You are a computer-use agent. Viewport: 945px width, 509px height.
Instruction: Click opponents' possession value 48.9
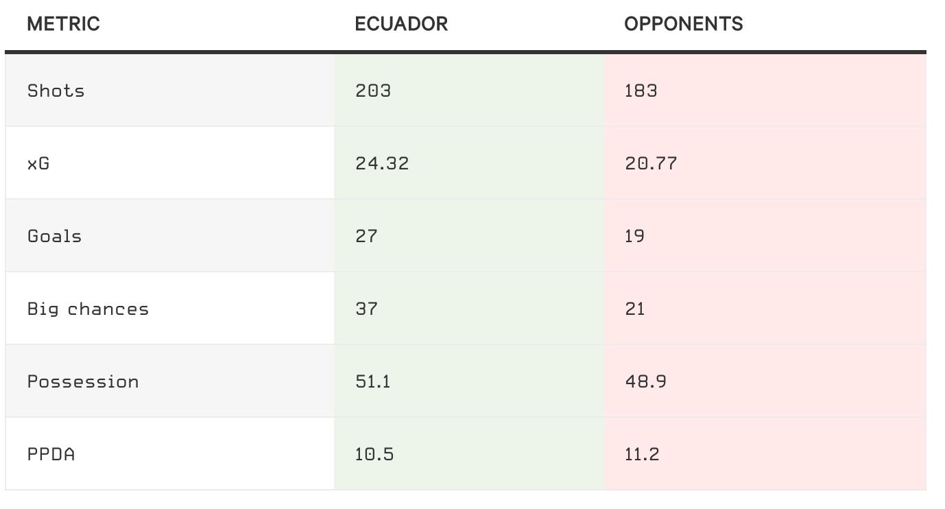[645, 381]
